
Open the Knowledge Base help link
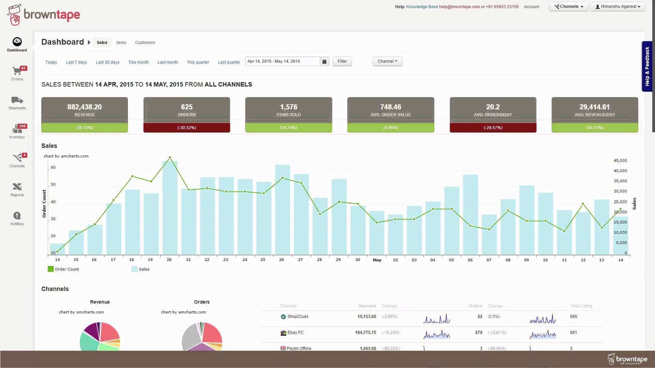click(x=422, y=7)
